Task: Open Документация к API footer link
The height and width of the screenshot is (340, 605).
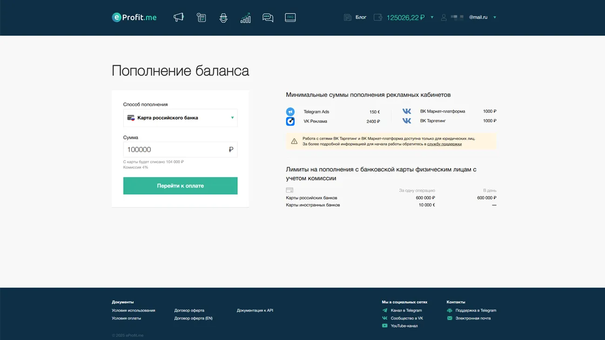Action: click(x=255, y=310)
